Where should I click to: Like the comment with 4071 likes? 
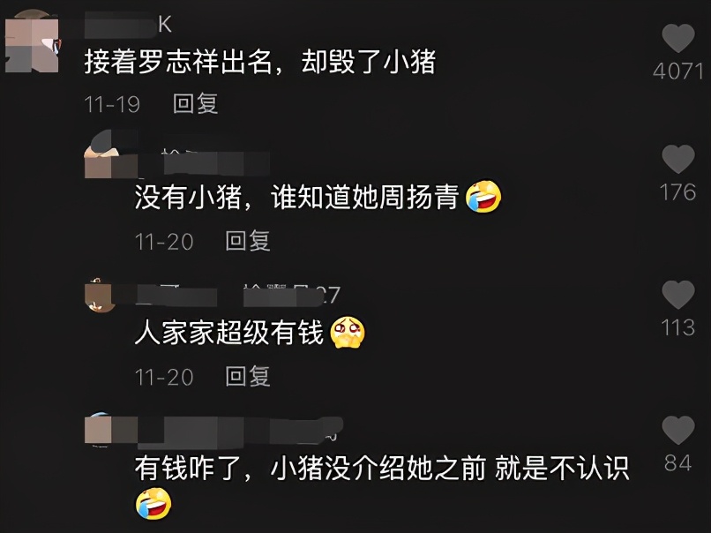coord(677,39)
